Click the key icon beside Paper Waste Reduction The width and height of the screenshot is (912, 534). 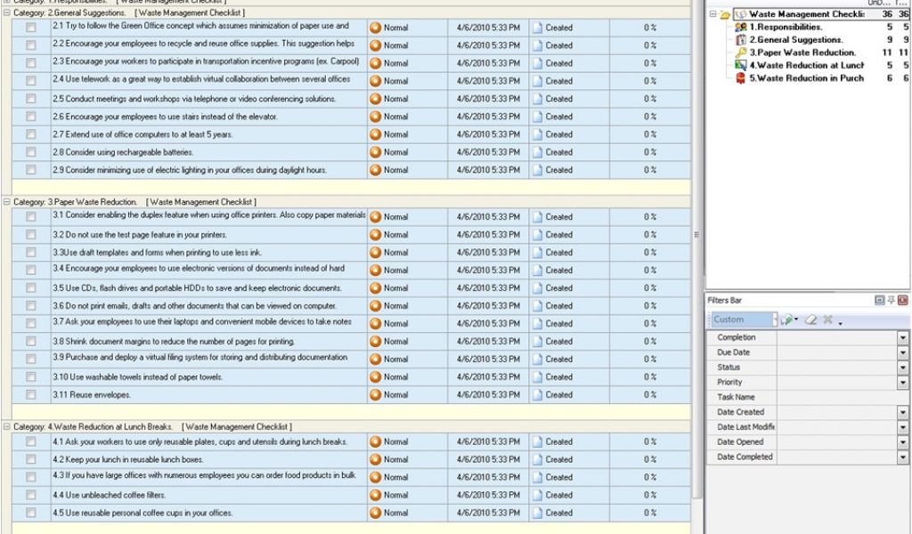[x=741, y=52]
